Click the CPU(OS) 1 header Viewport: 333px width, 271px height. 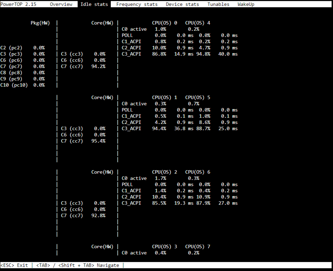tap(164, 98)
